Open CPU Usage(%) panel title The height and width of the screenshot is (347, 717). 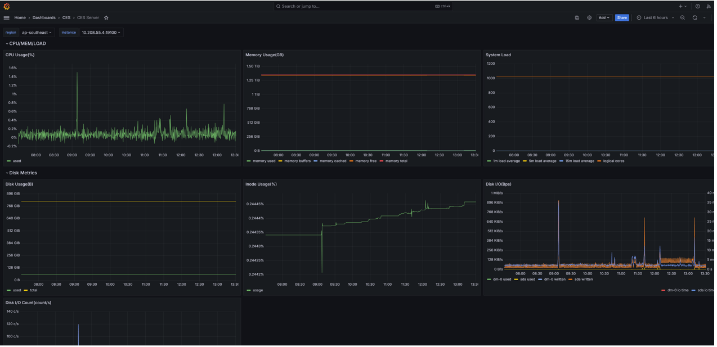coord(20,55)
